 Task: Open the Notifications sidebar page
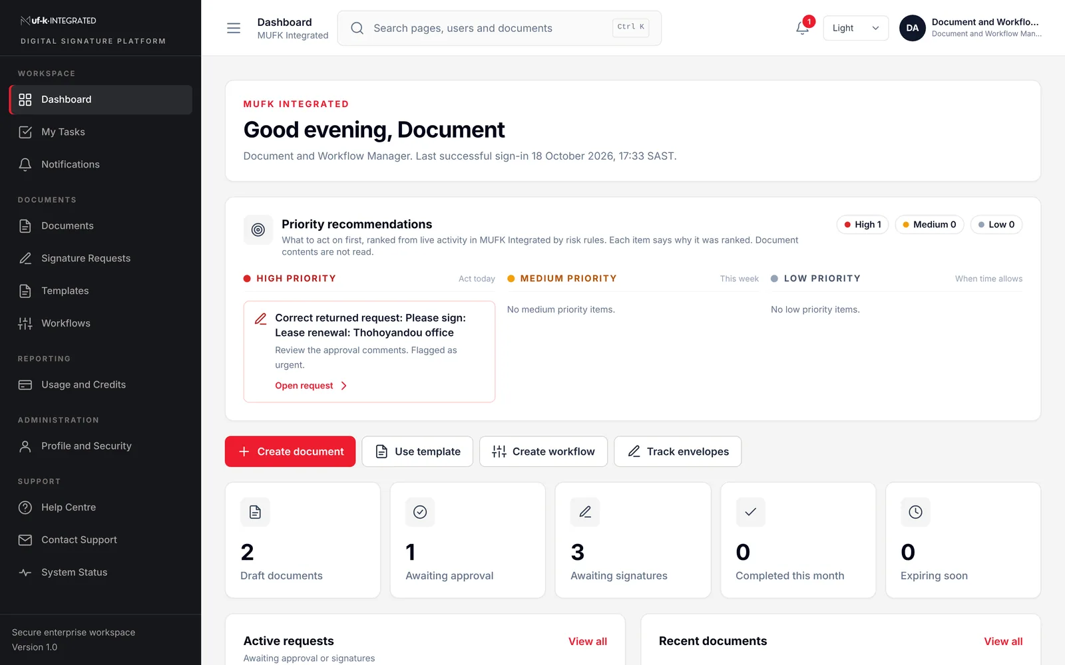coord(101,165)
